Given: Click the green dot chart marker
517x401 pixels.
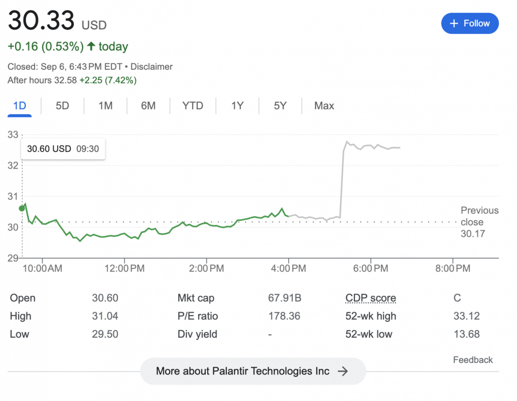Looking at the screenshot, I should pos(22,208).
